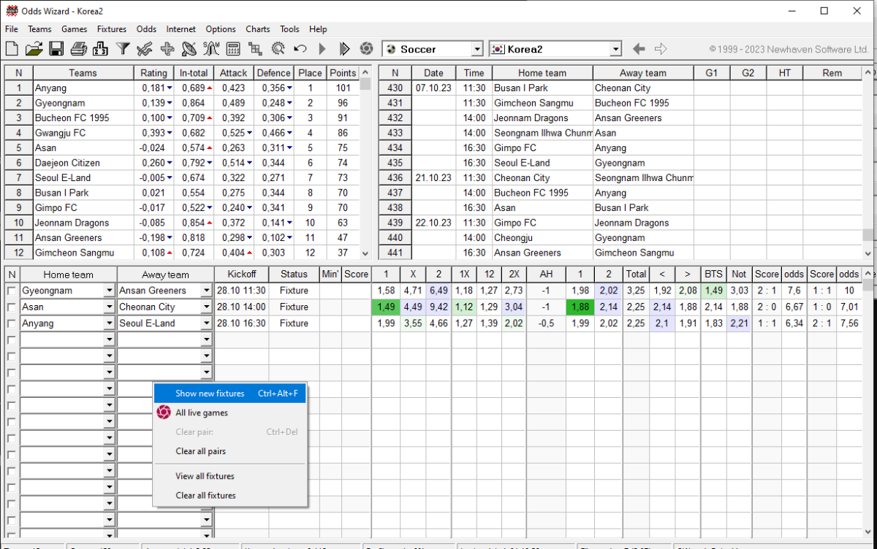Click the undo arrow icon
The image size is (877, 549).
(300, 49)
